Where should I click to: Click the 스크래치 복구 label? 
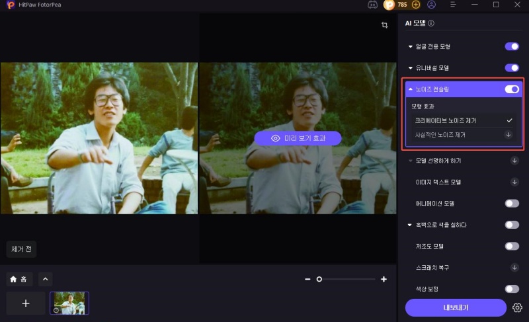(432, 267)
